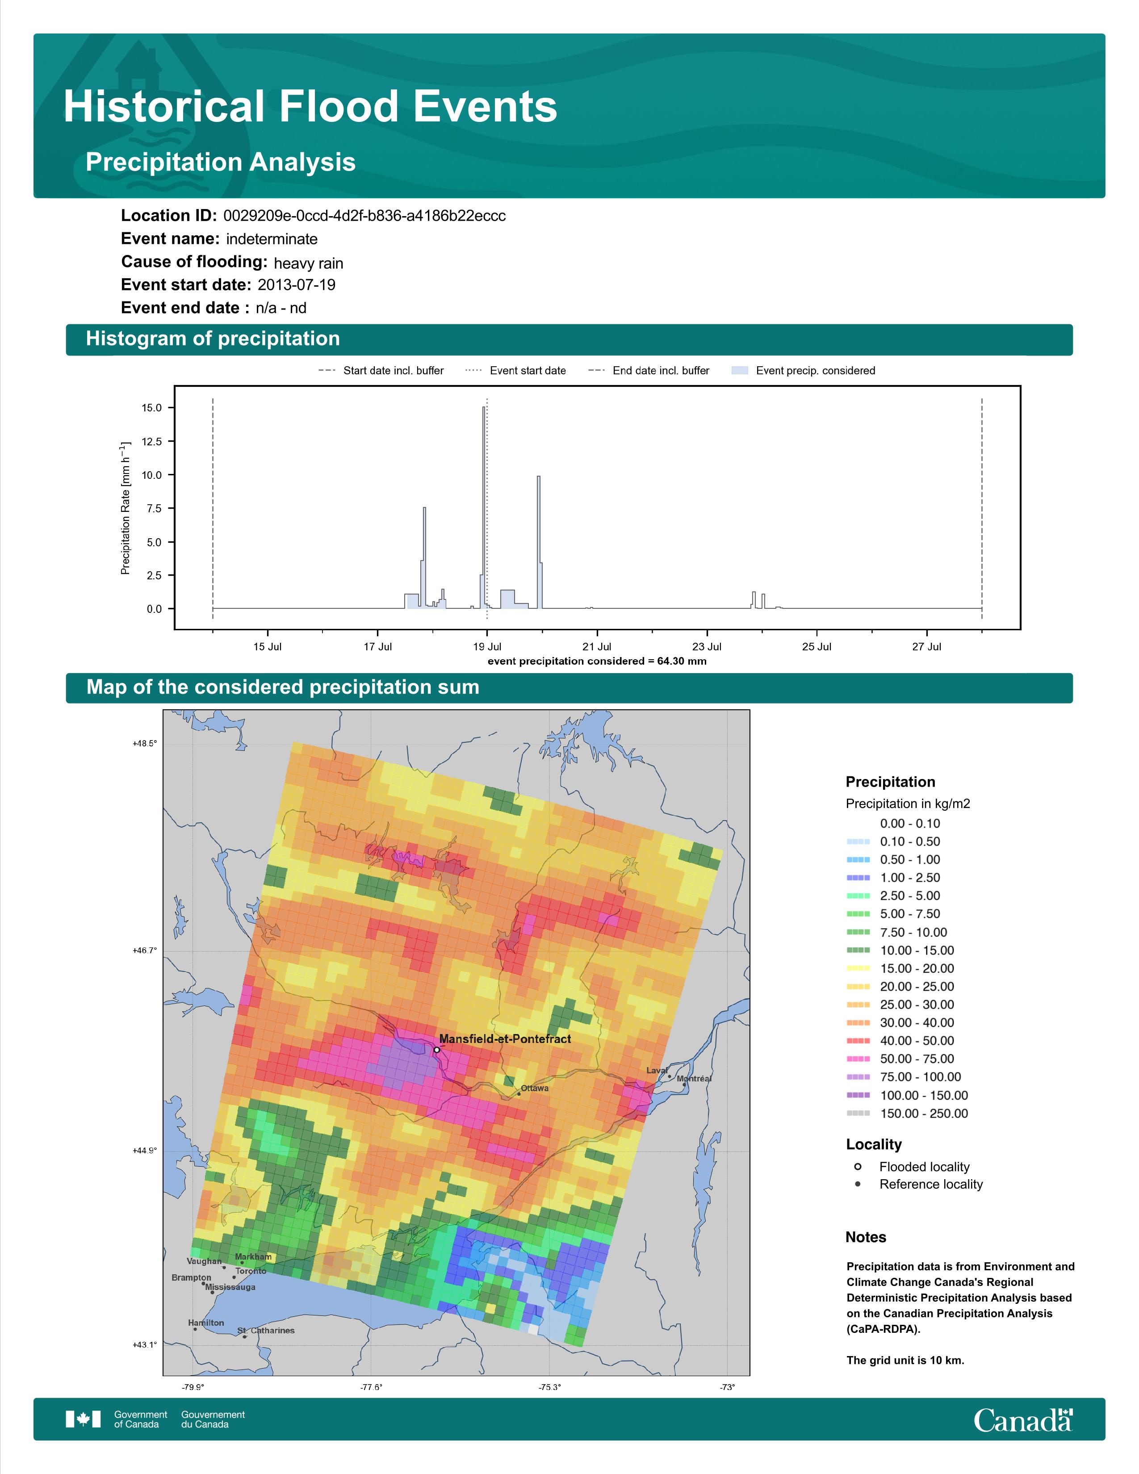Click the 19 Jul axis tick label
This screenshot has width=1139, height=1474.
pyautogui.click(x=487, y=647)
